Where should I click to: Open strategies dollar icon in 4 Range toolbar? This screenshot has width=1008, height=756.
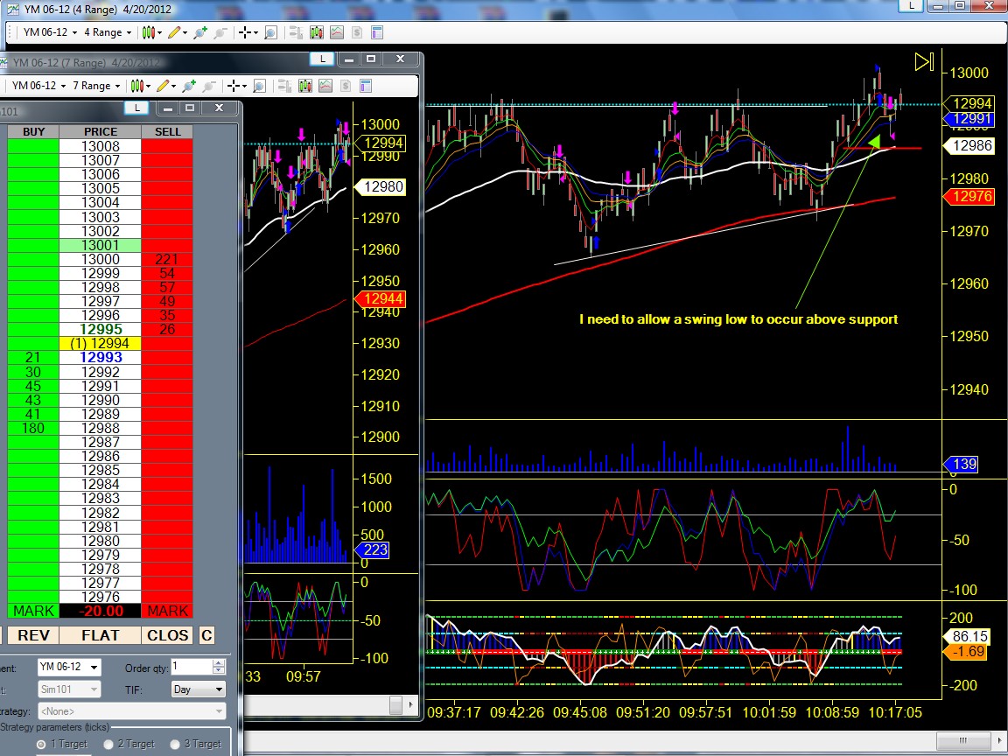357,32
